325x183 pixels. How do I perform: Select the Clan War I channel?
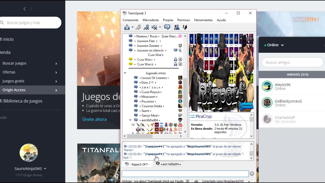[145, 59]
